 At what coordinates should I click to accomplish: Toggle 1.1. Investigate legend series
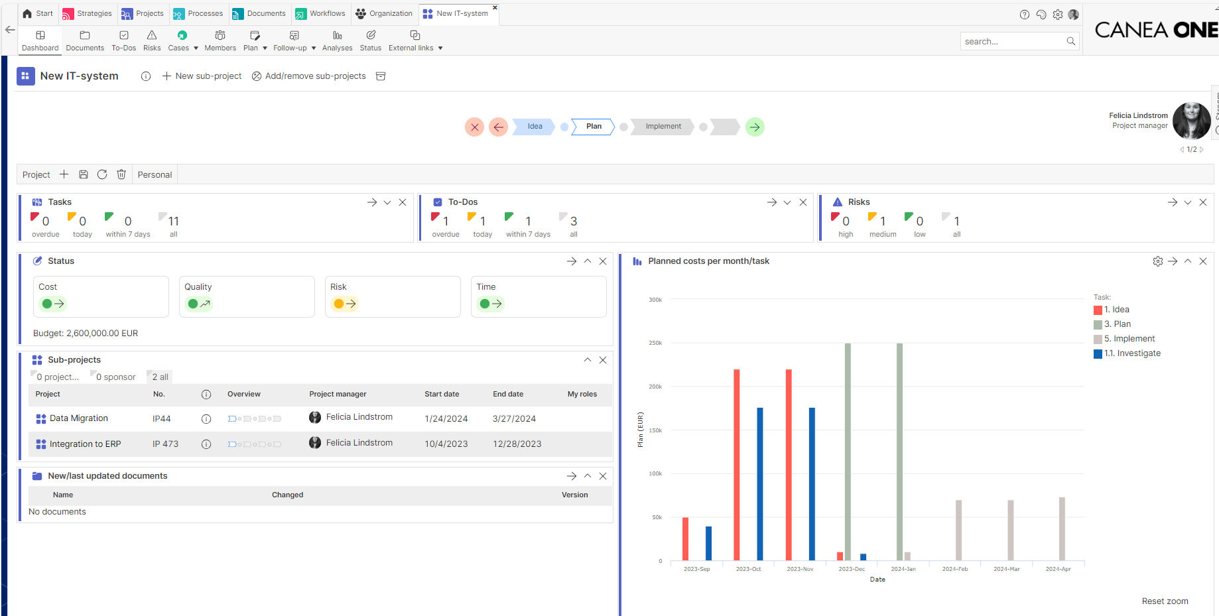1127,353
